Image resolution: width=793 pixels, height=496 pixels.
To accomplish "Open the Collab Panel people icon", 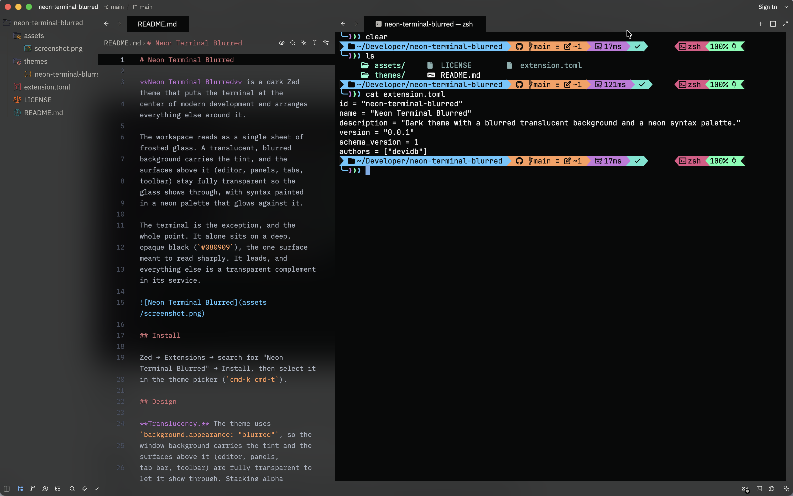I will [x=45, y=488].
